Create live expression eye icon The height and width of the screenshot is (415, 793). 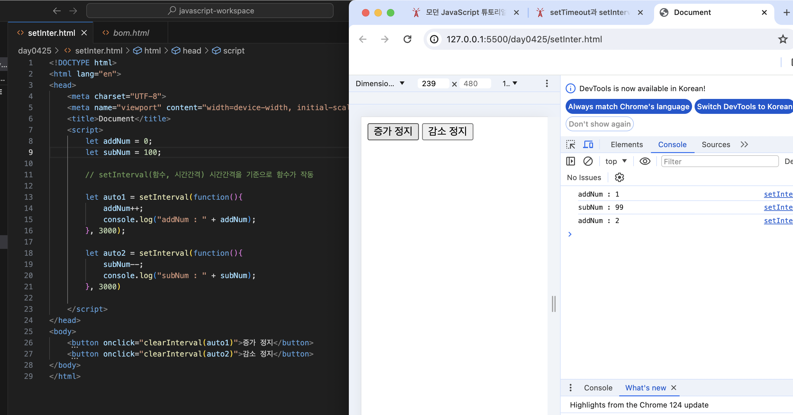point(645,161)
